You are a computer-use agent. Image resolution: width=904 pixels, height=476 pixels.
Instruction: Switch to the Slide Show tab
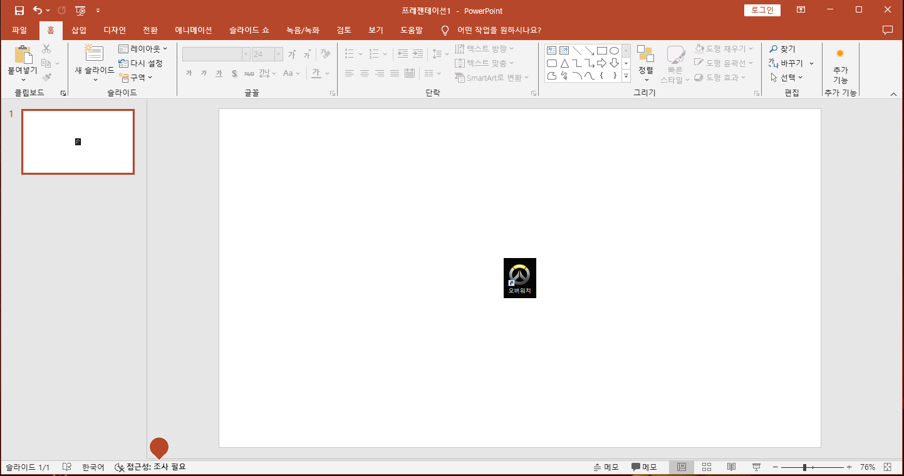point(249,30)
